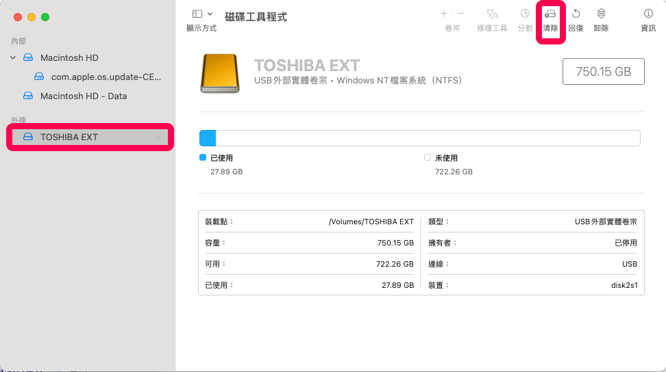
Task: Click the Unmount (卸除) toolbar icon
Action: point(601,14)
